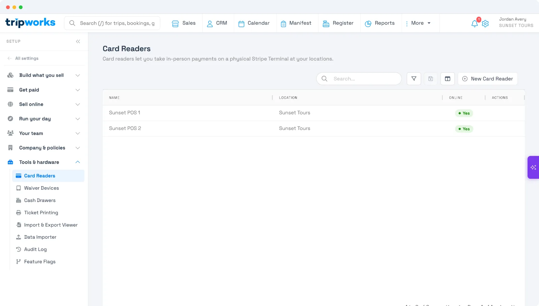The width and height of the screenshot is (539, 306).
Task: Click the Cash Drawers register icon
Action: (19, 200)
